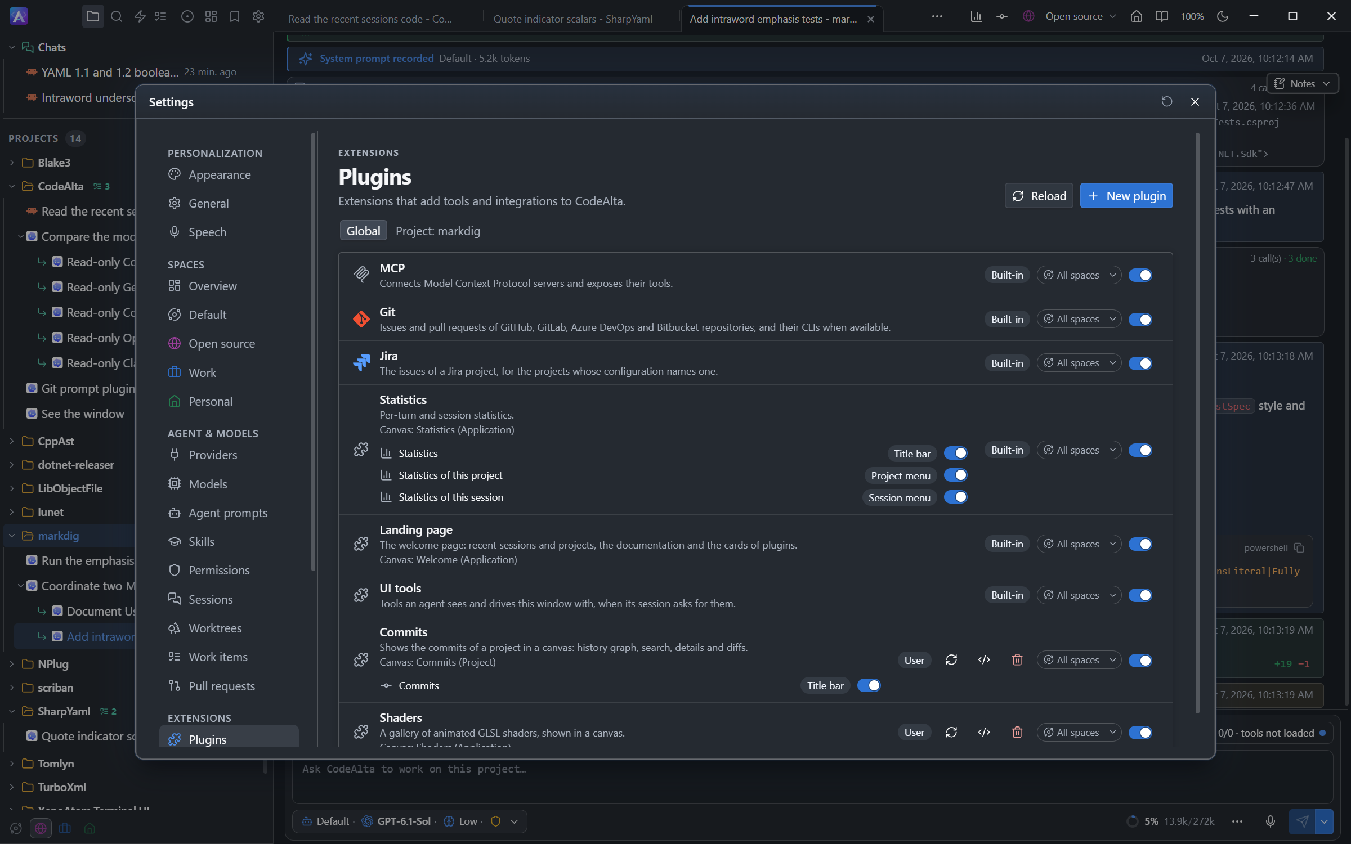Reload the Shaders plugin
1351x844 pixels.
pos(951,732)
